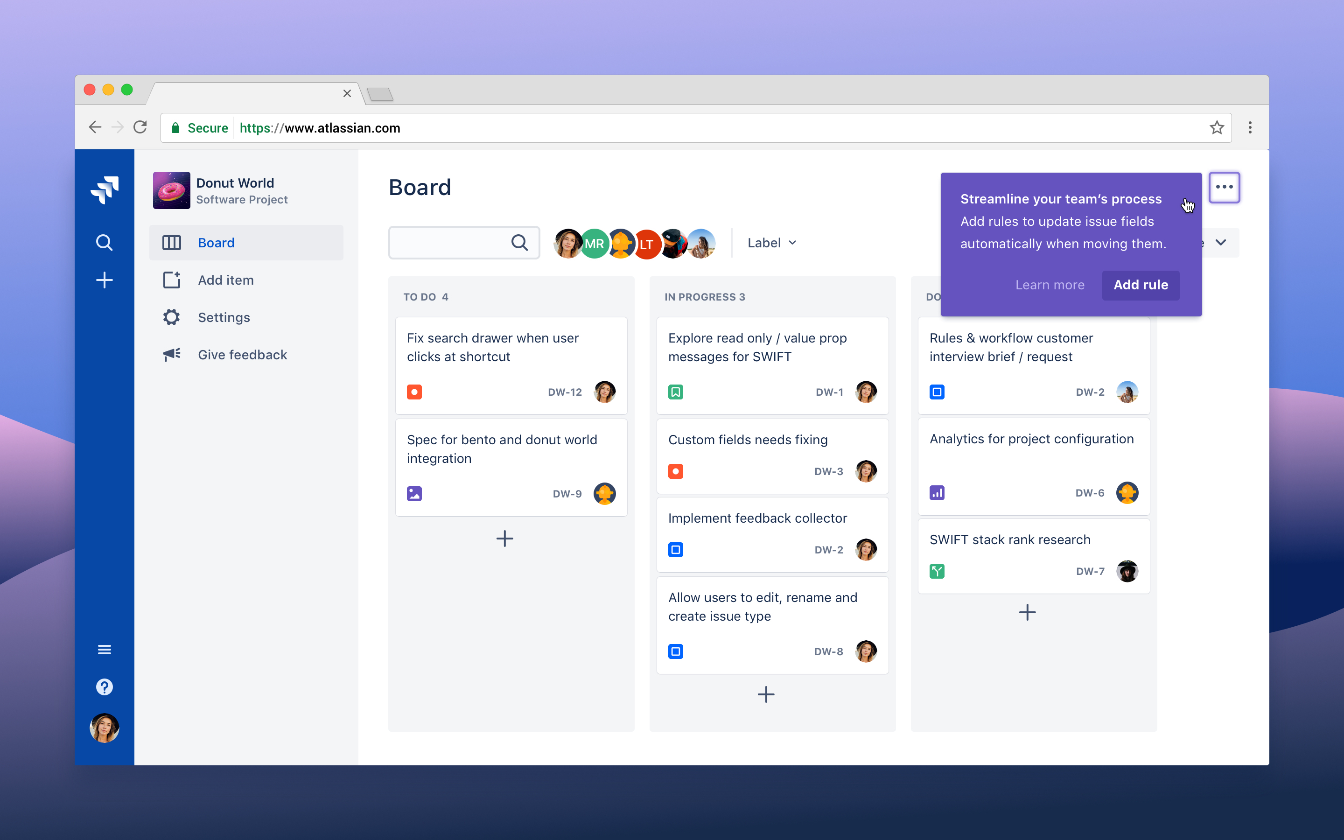Click the Add rule button

[x=1140, y=285]
